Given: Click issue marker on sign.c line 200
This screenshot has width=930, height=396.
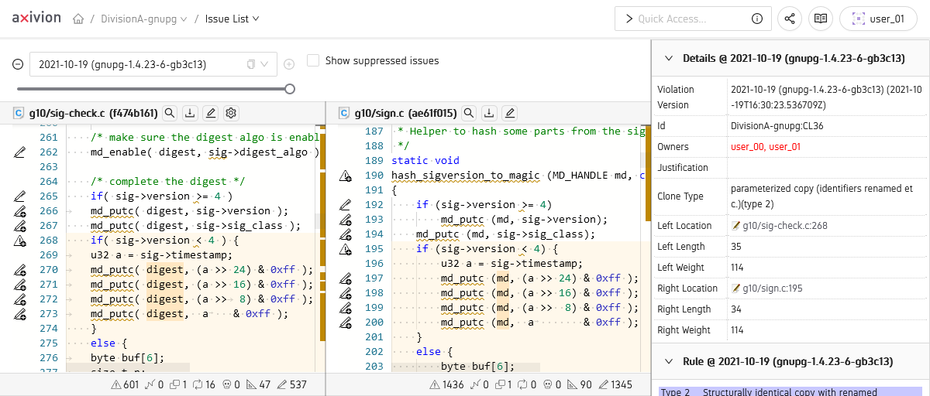Looking at the screenshot, I should point(345,323).
